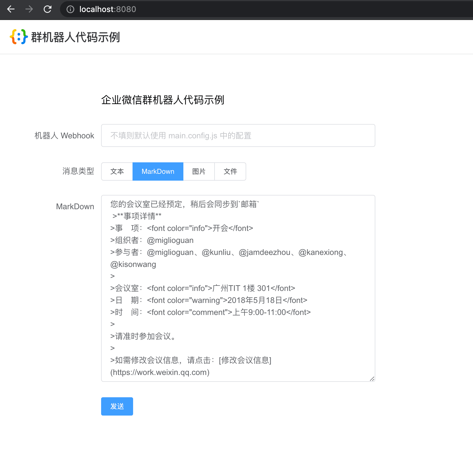Viewport: 473px width, 459px height.
Task: Click the colorful braces logo icon
Action: tap(19, 37)
